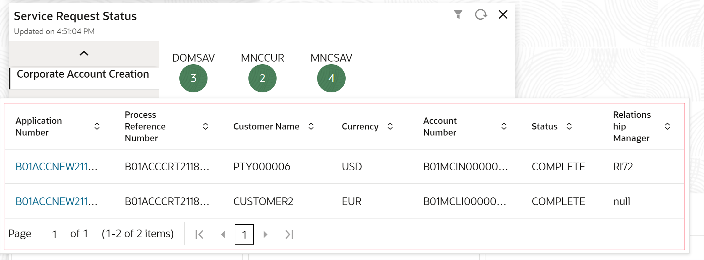Open application link for CUSTOMER2 row

[57, 201]
